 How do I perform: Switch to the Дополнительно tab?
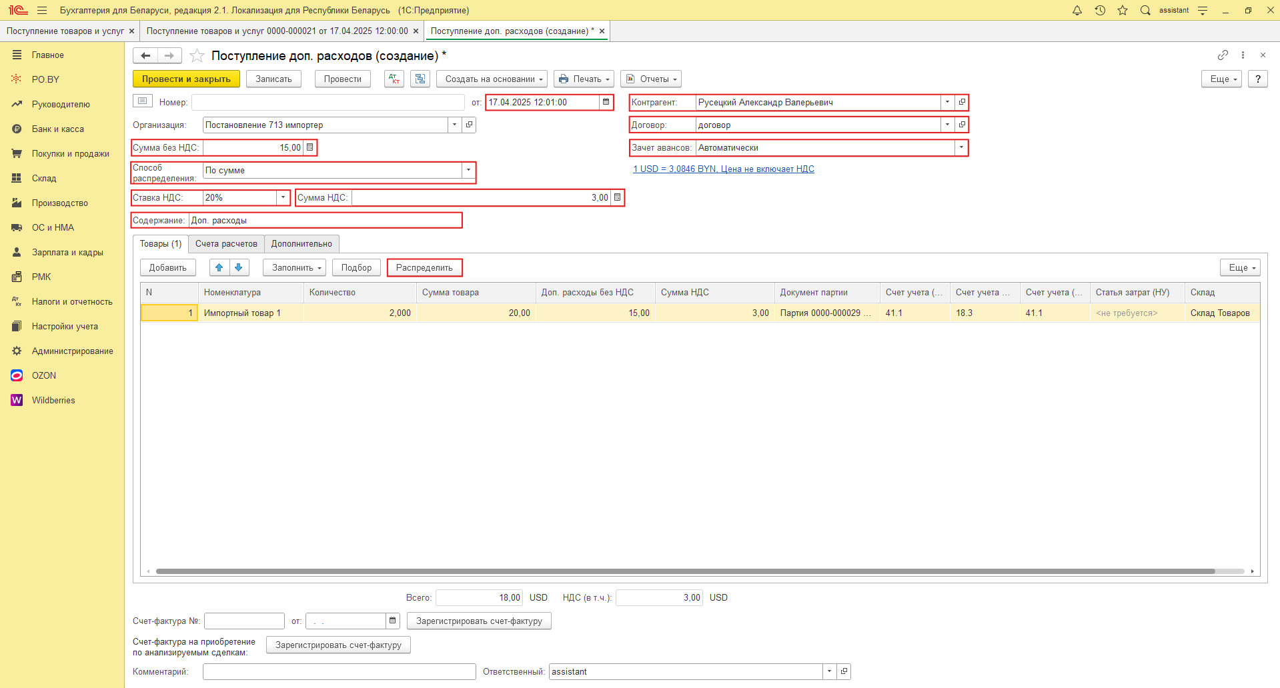301,244
